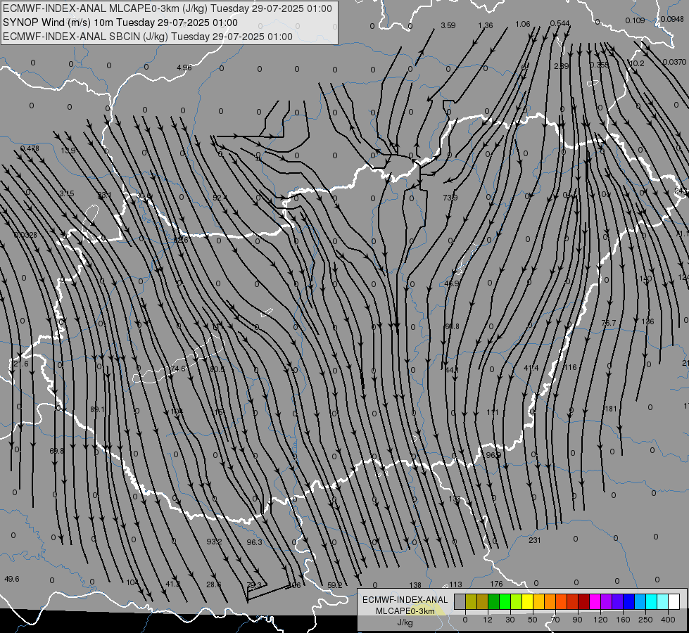This screenshot has height=633, width=689.
Task: Click the map value 10.2
Action: point(637,63)
